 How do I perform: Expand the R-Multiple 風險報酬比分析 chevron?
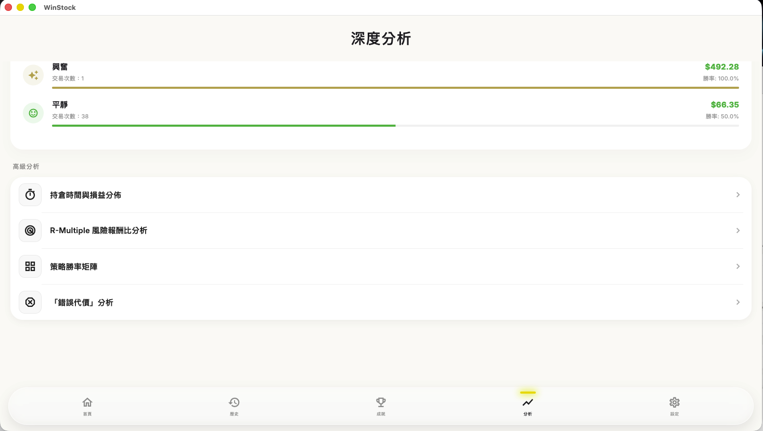(x=738, y=231)
